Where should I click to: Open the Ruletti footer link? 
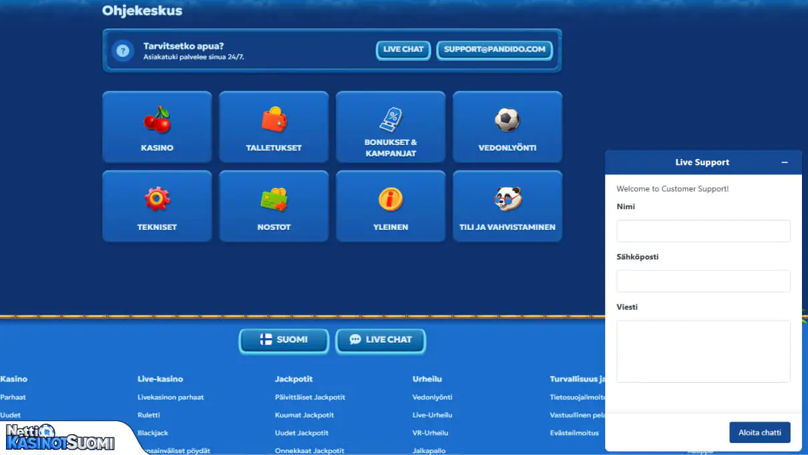pos(149,415)
